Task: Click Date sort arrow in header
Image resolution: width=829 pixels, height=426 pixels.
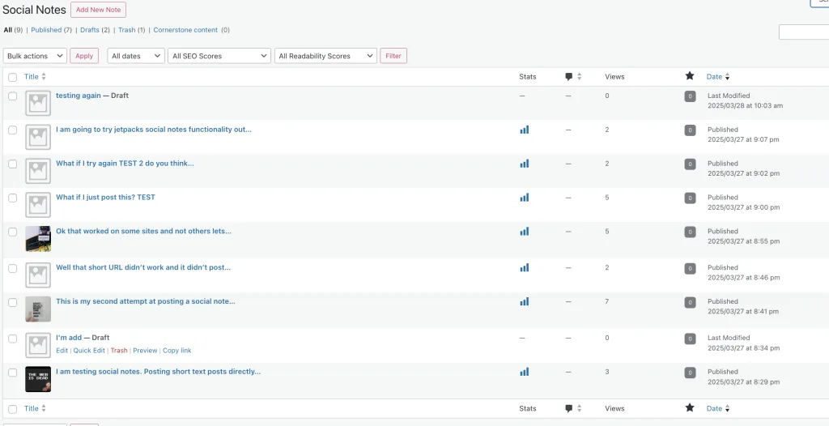Action: [727, 77]
